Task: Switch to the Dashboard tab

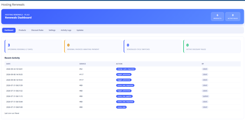Action: [x=9, y=30]
